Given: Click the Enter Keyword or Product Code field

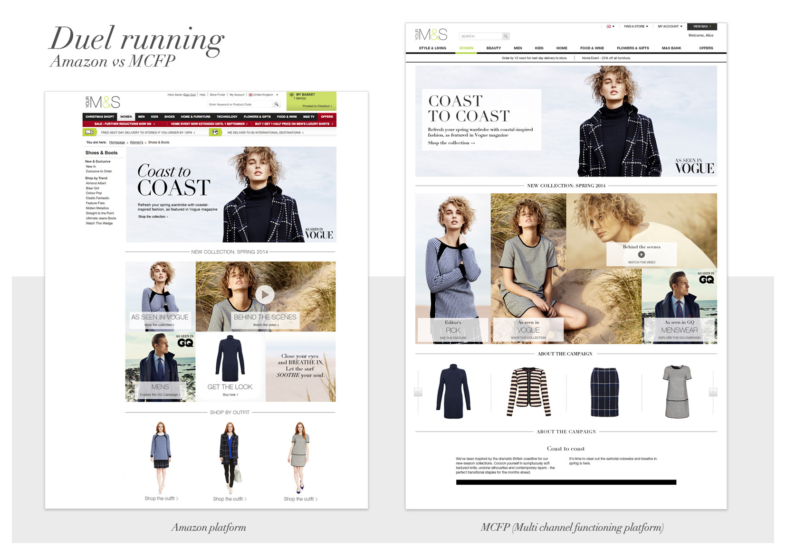Looking at the screenshot, I should tap(240, 104).
